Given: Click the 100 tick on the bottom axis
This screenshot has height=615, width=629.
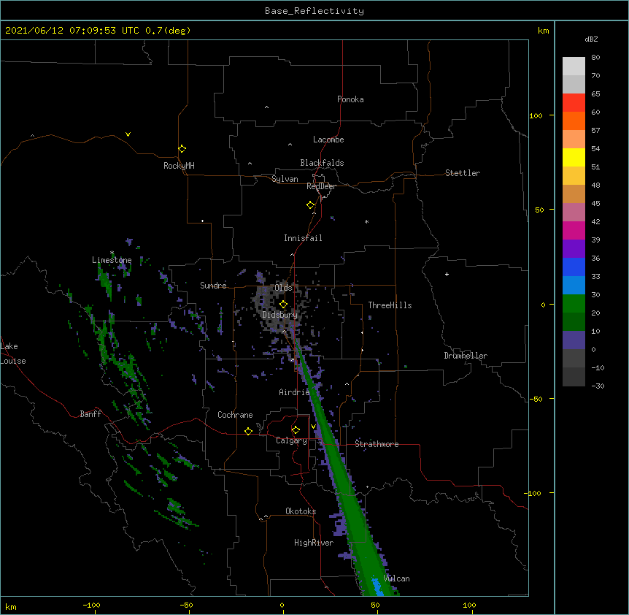Looking at the screenshot, I should [469, 605].
